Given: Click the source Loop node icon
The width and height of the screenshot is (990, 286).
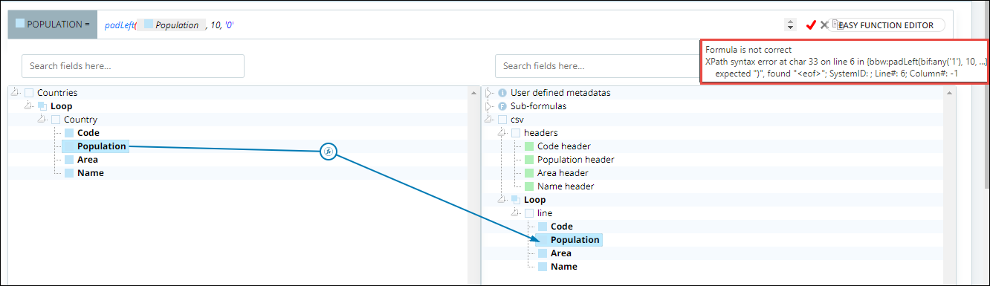Looking at the screenshot, I should click(x=42, y=106).
